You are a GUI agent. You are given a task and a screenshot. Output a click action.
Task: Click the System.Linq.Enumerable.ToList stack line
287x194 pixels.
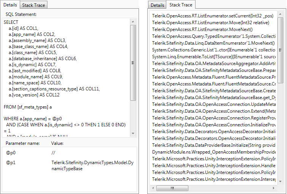click(214, 57)
